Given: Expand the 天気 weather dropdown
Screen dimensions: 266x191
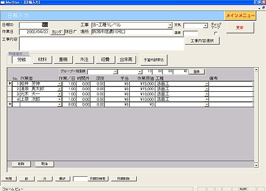Looking at the screenshot, I should 205,25.
